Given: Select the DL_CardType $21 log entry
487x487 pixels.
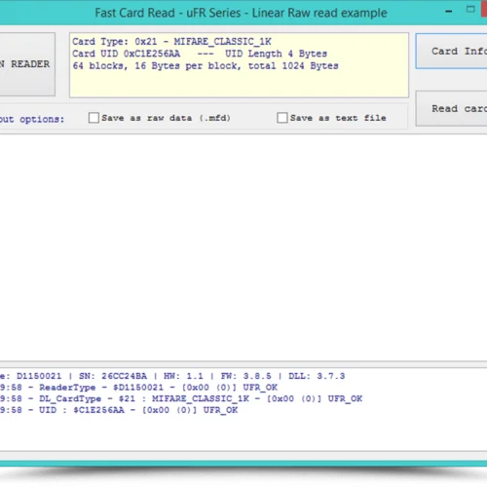Looking at the screenshot, I should pyautogui.click(x=181, y=398).
